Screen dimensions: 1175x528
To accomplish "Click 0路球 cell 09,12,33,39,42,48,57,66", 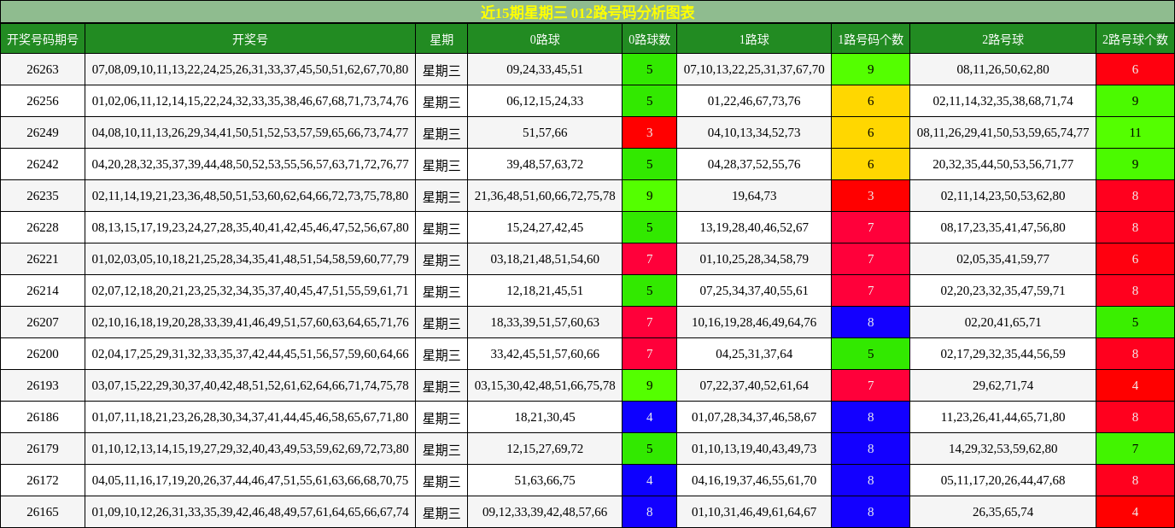I will (x=545, y=512).
